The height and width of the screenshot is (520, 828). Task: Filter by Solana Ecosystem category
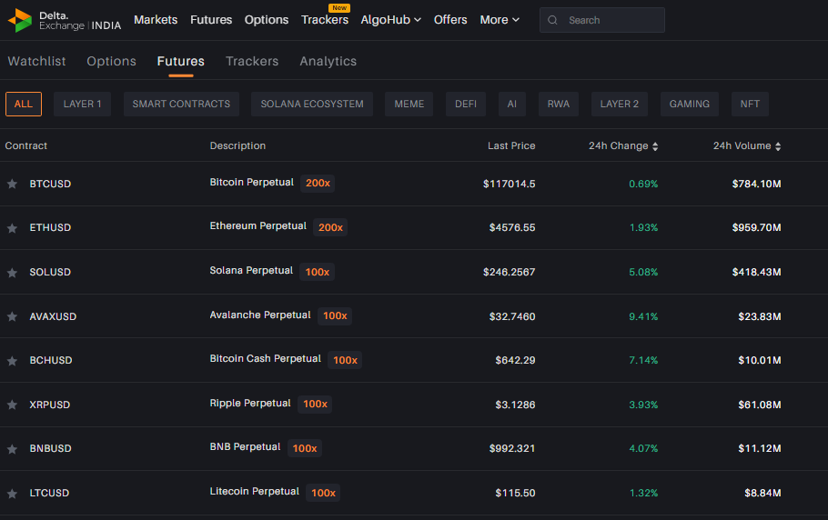(311, 104)
